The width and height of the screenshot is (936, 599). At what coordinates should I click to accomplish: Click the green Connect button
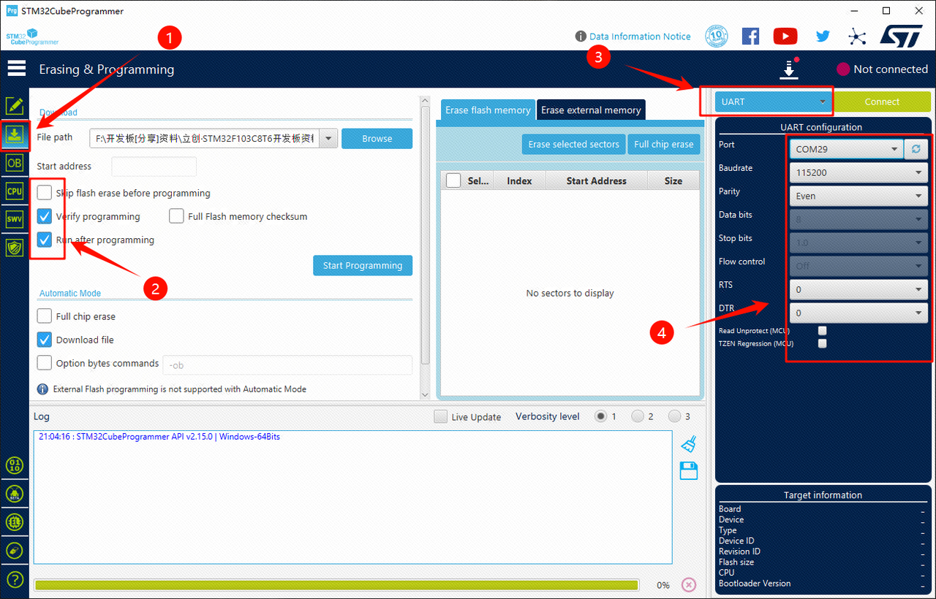[883, 102]
